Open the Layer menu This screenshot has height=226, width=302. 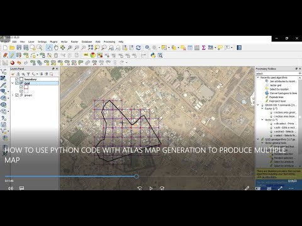[31, 41]
